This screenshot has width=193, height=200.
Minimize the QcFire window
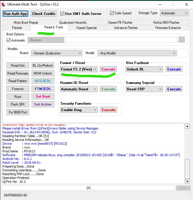pyautogui.click(x=160, y=4)
